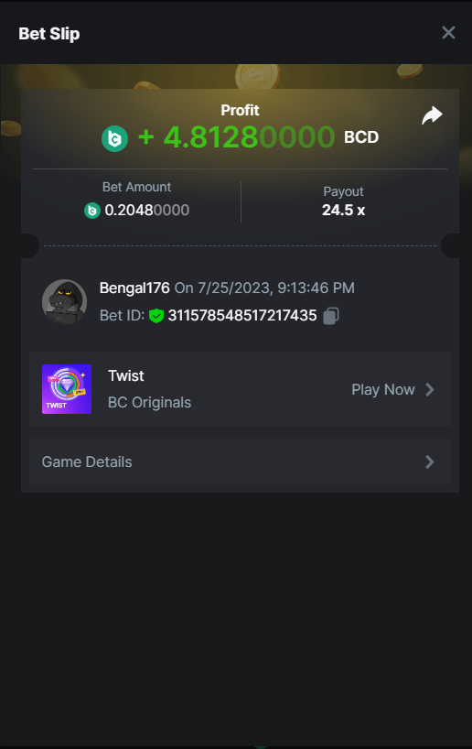Expand the Game Details chevron
Image resolution: width=472 pixels, height=749 pixels.
pyautogui.click(x=430, y=461)
